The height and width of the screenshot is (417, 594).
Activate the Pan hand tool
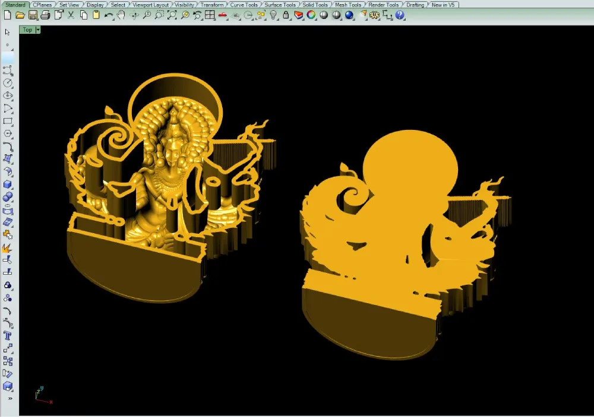(121, 15)
